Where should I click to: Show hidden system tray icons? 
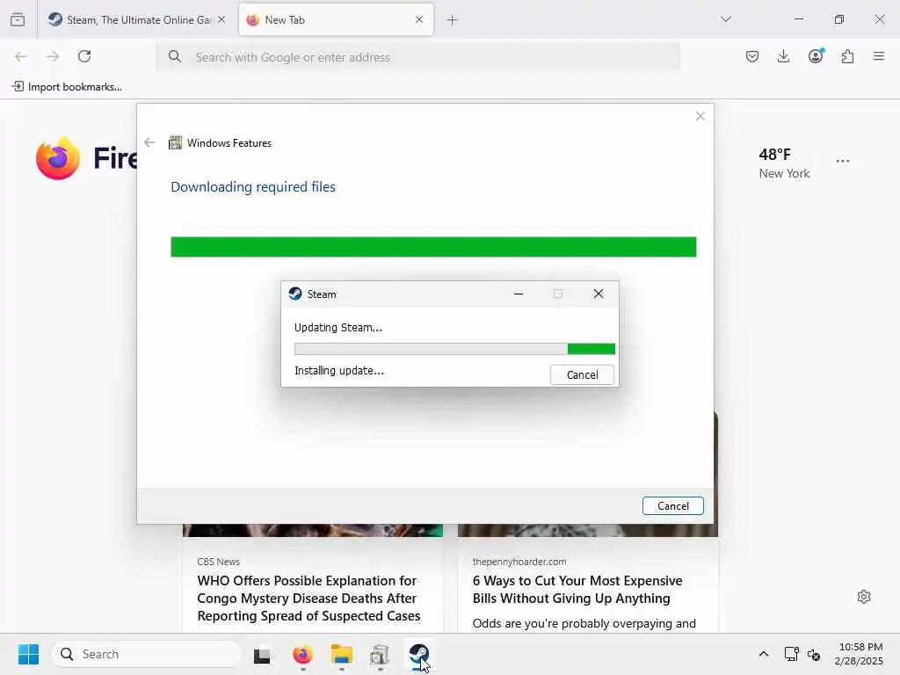pyautogui.click(x=764, y=654)
